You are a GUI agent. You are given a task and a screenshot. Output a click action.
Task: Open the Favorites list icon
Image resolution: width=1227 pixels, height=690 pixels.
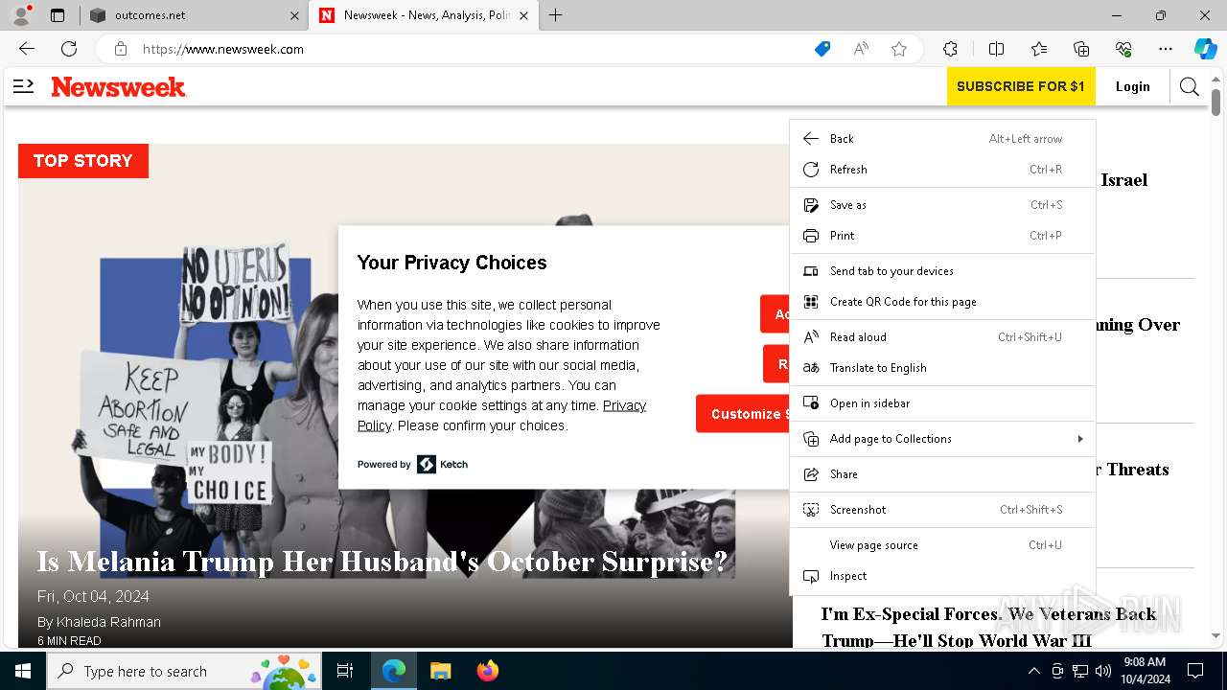pyautogui.click(x=1039, y=49)
